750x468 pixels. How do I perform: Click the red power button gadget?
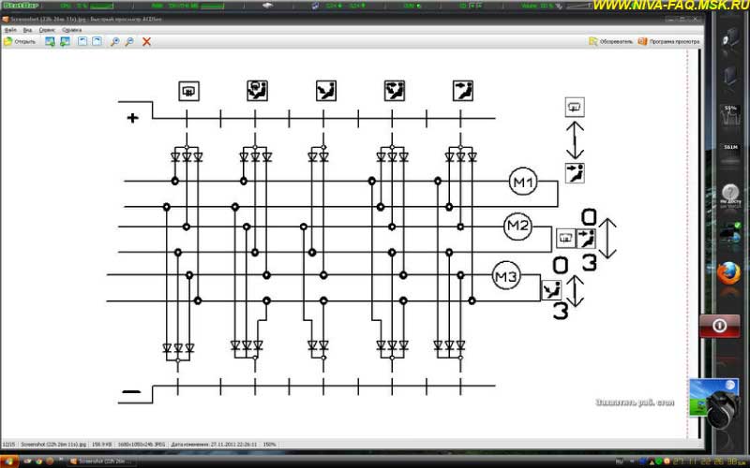click(719, 326)
